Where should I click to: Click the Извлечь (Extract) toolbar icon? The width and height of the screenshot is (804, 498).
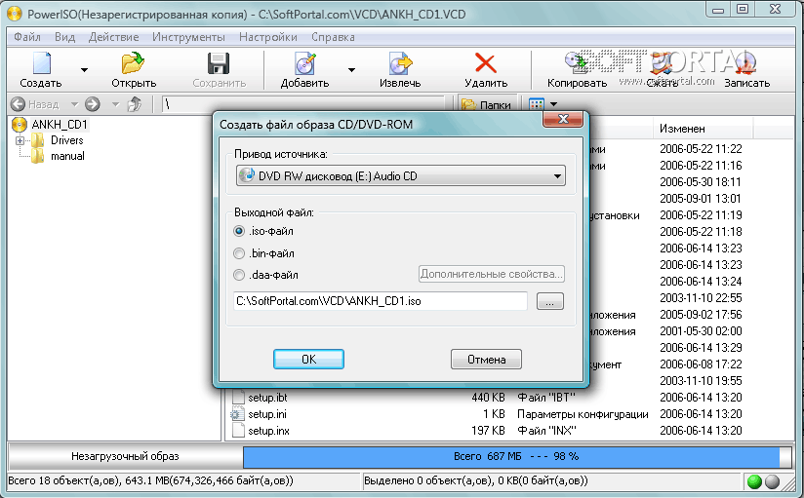pos(400,63)
